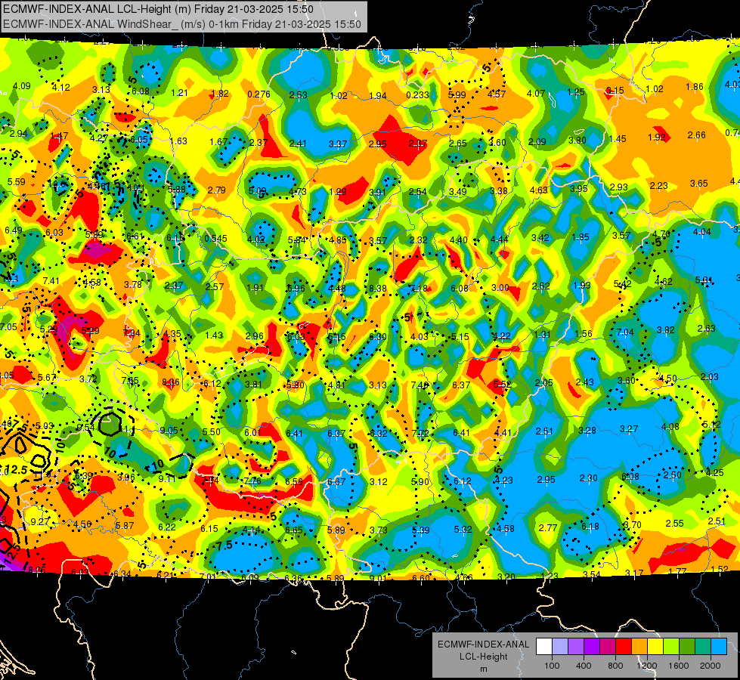
Task: Click legend tick value "2000"
Action: 711,666
